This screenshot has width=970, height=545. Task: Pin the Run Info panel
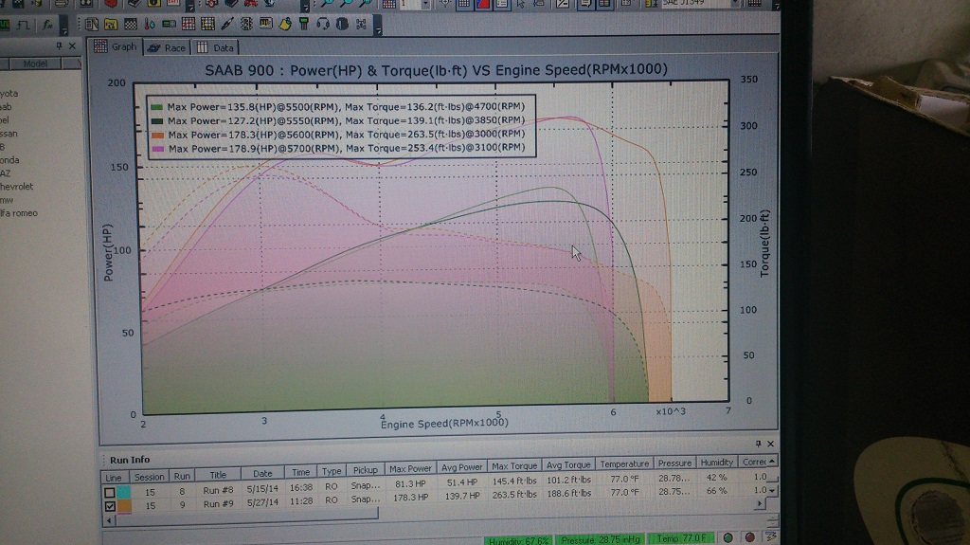pyautogui.click(x=758, y=444)
